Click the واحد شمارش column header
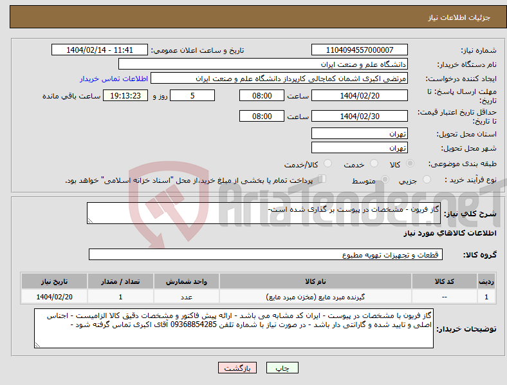The height and width of the screenshot is (385, 507). coord(187,281)
